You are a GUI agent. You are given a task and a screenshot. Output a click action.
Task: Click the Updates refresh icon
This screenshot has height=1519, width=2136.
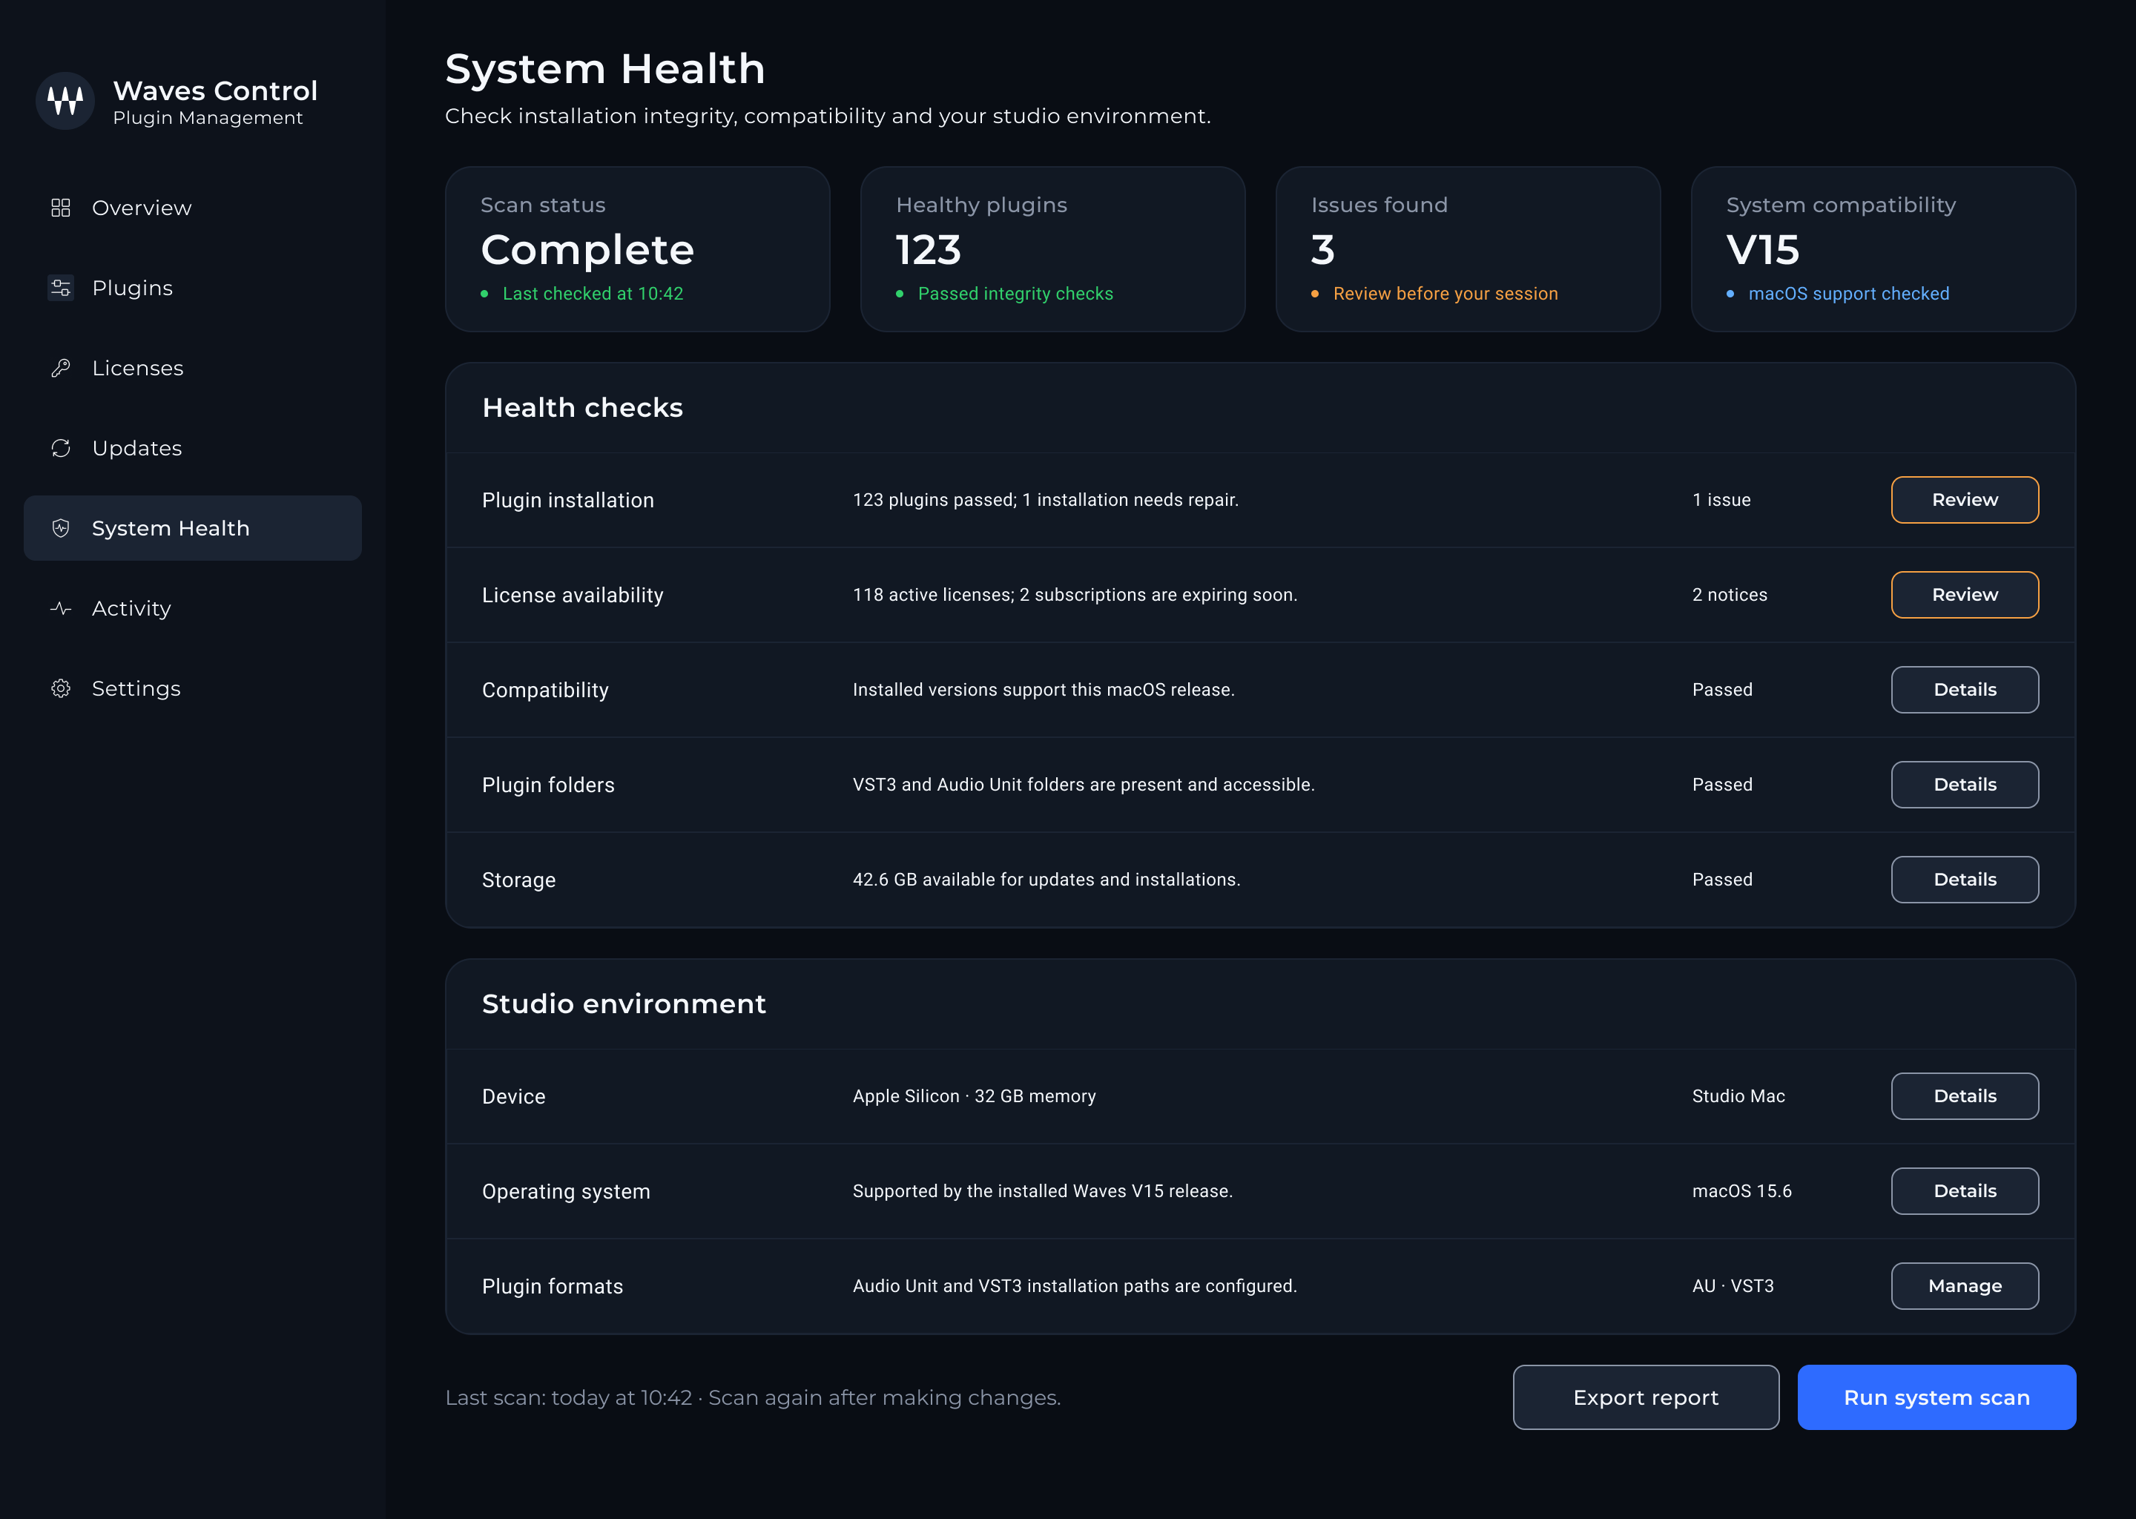[61, 449]
